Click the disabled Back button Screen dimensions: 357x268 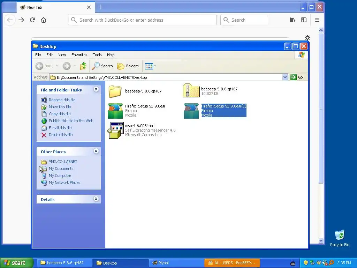click(x=44, y=66)
